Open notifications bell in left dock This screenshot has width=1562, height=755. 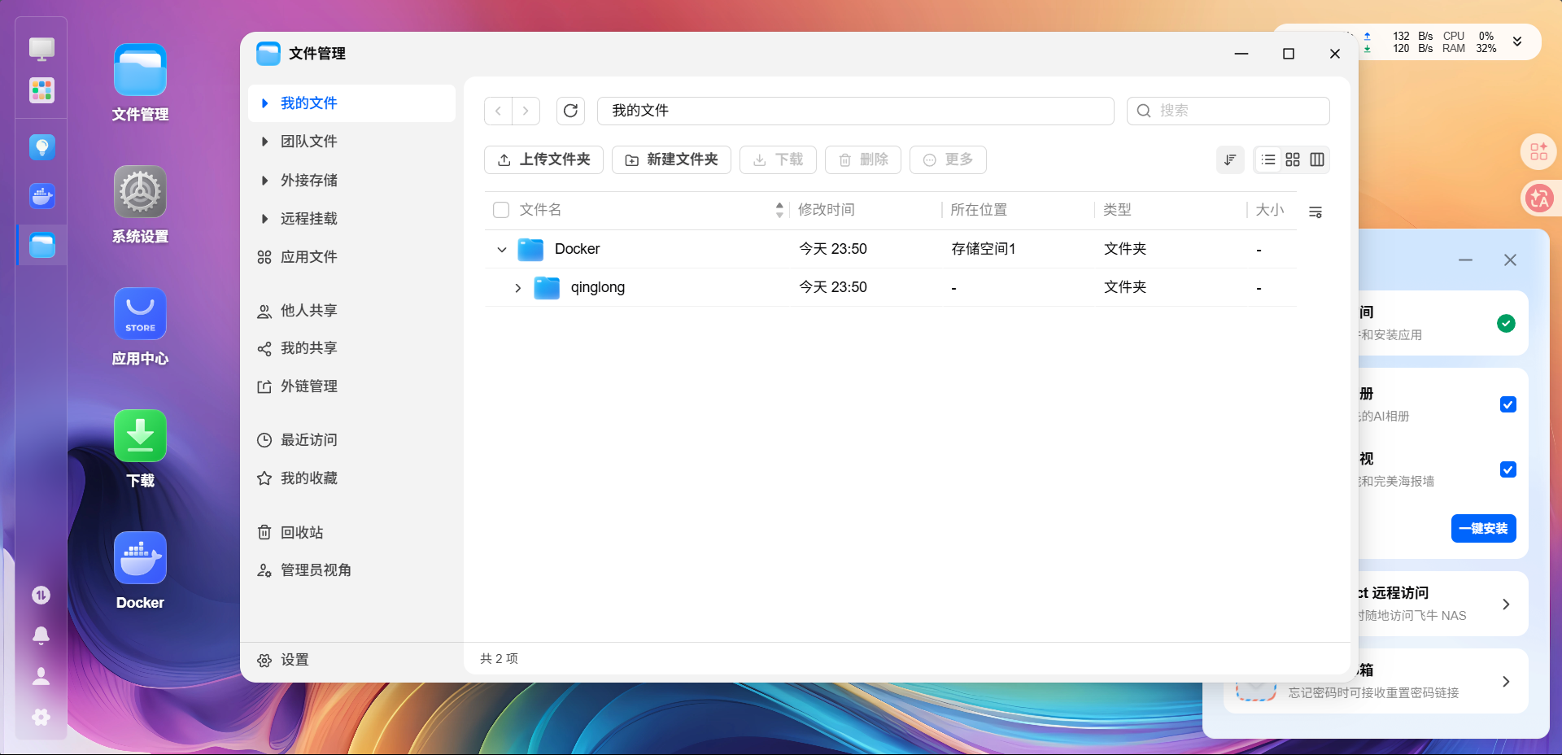(41, 635)
